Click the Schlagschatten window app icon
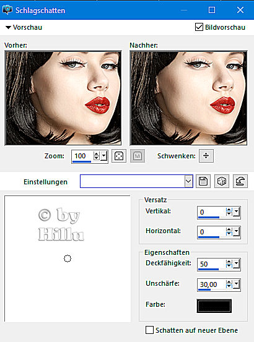This screenshot has width=254, height=342. (7, 10)
